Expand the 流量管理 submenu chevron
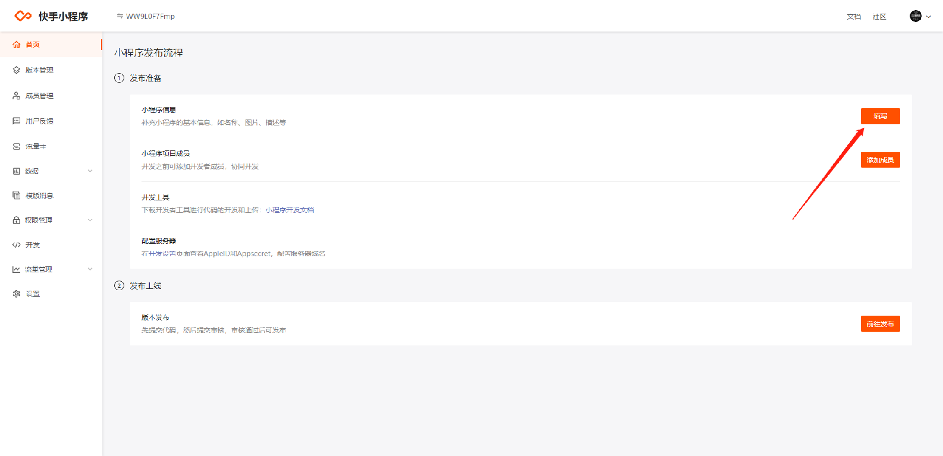The image size is (943, 456). (90, 269)
